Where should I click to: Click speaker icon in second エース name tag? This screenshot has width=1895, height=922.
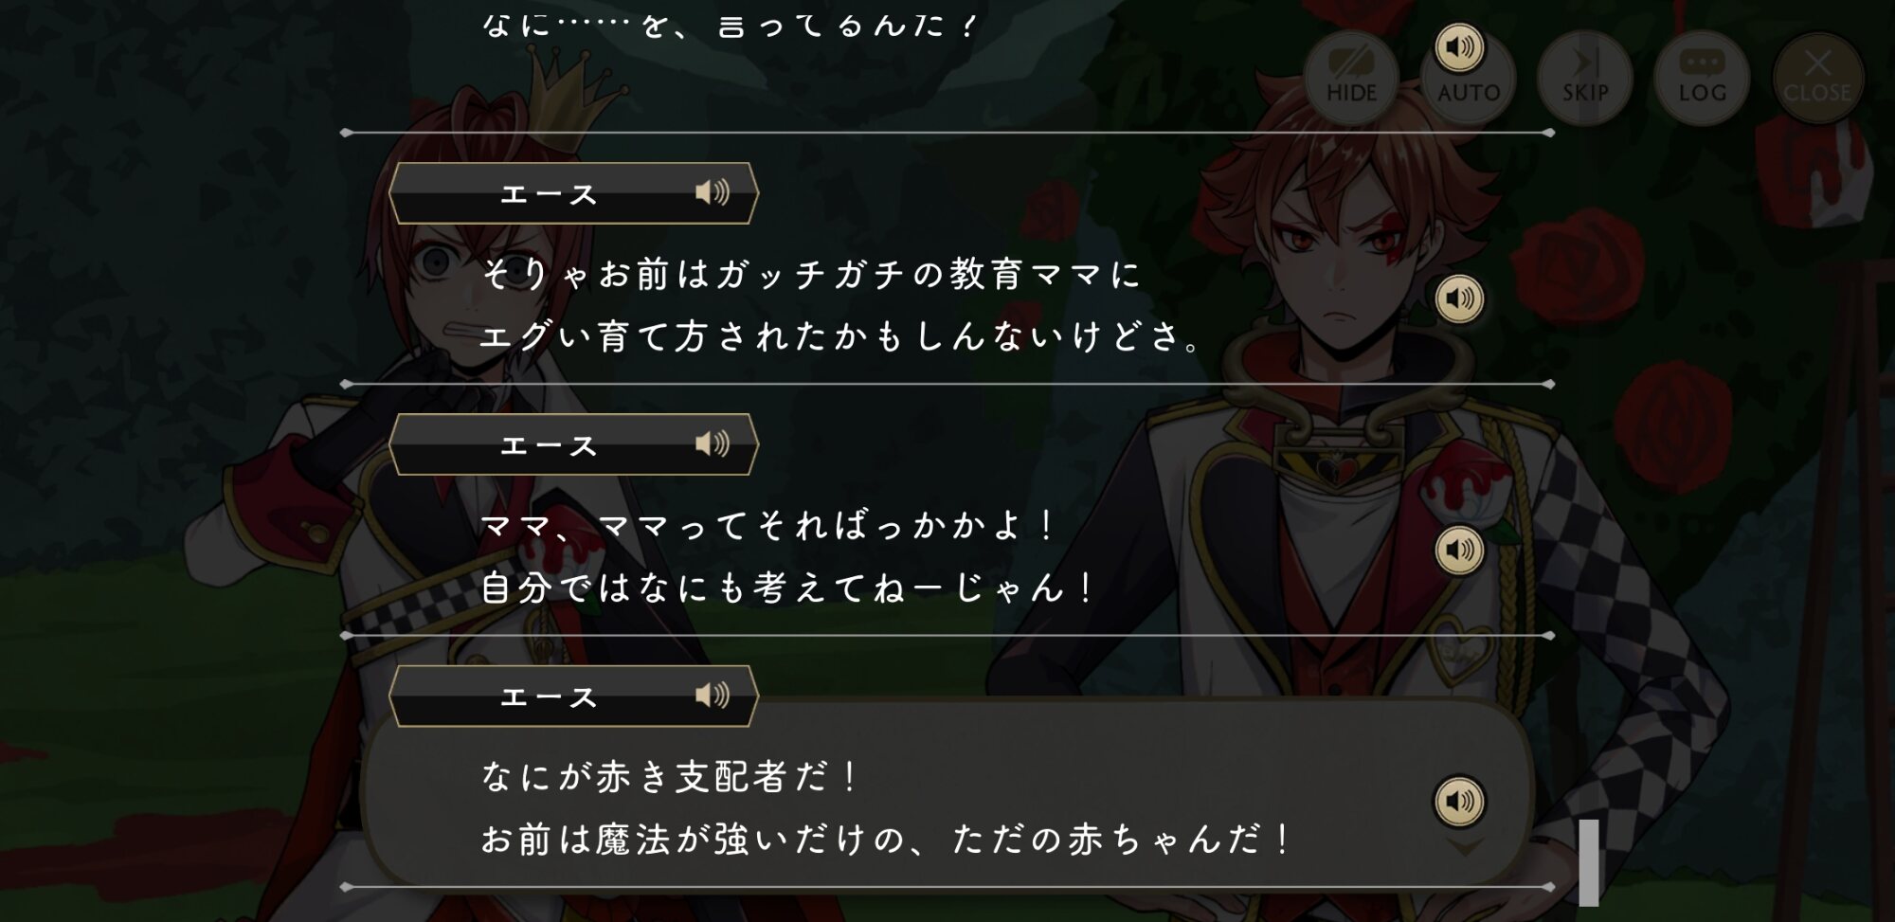tap(713, 443)
